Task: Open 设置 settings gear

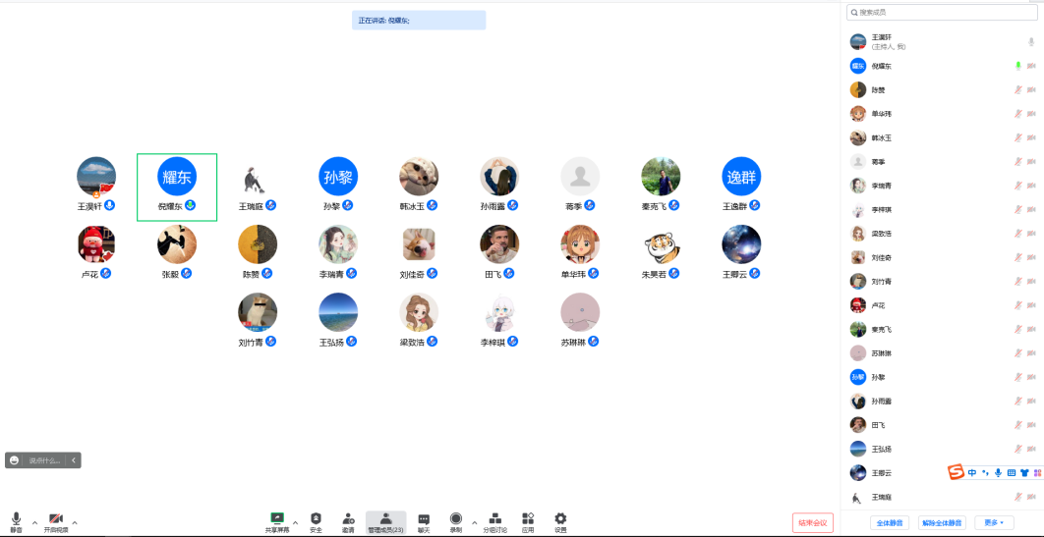Action: coord(560,518)
